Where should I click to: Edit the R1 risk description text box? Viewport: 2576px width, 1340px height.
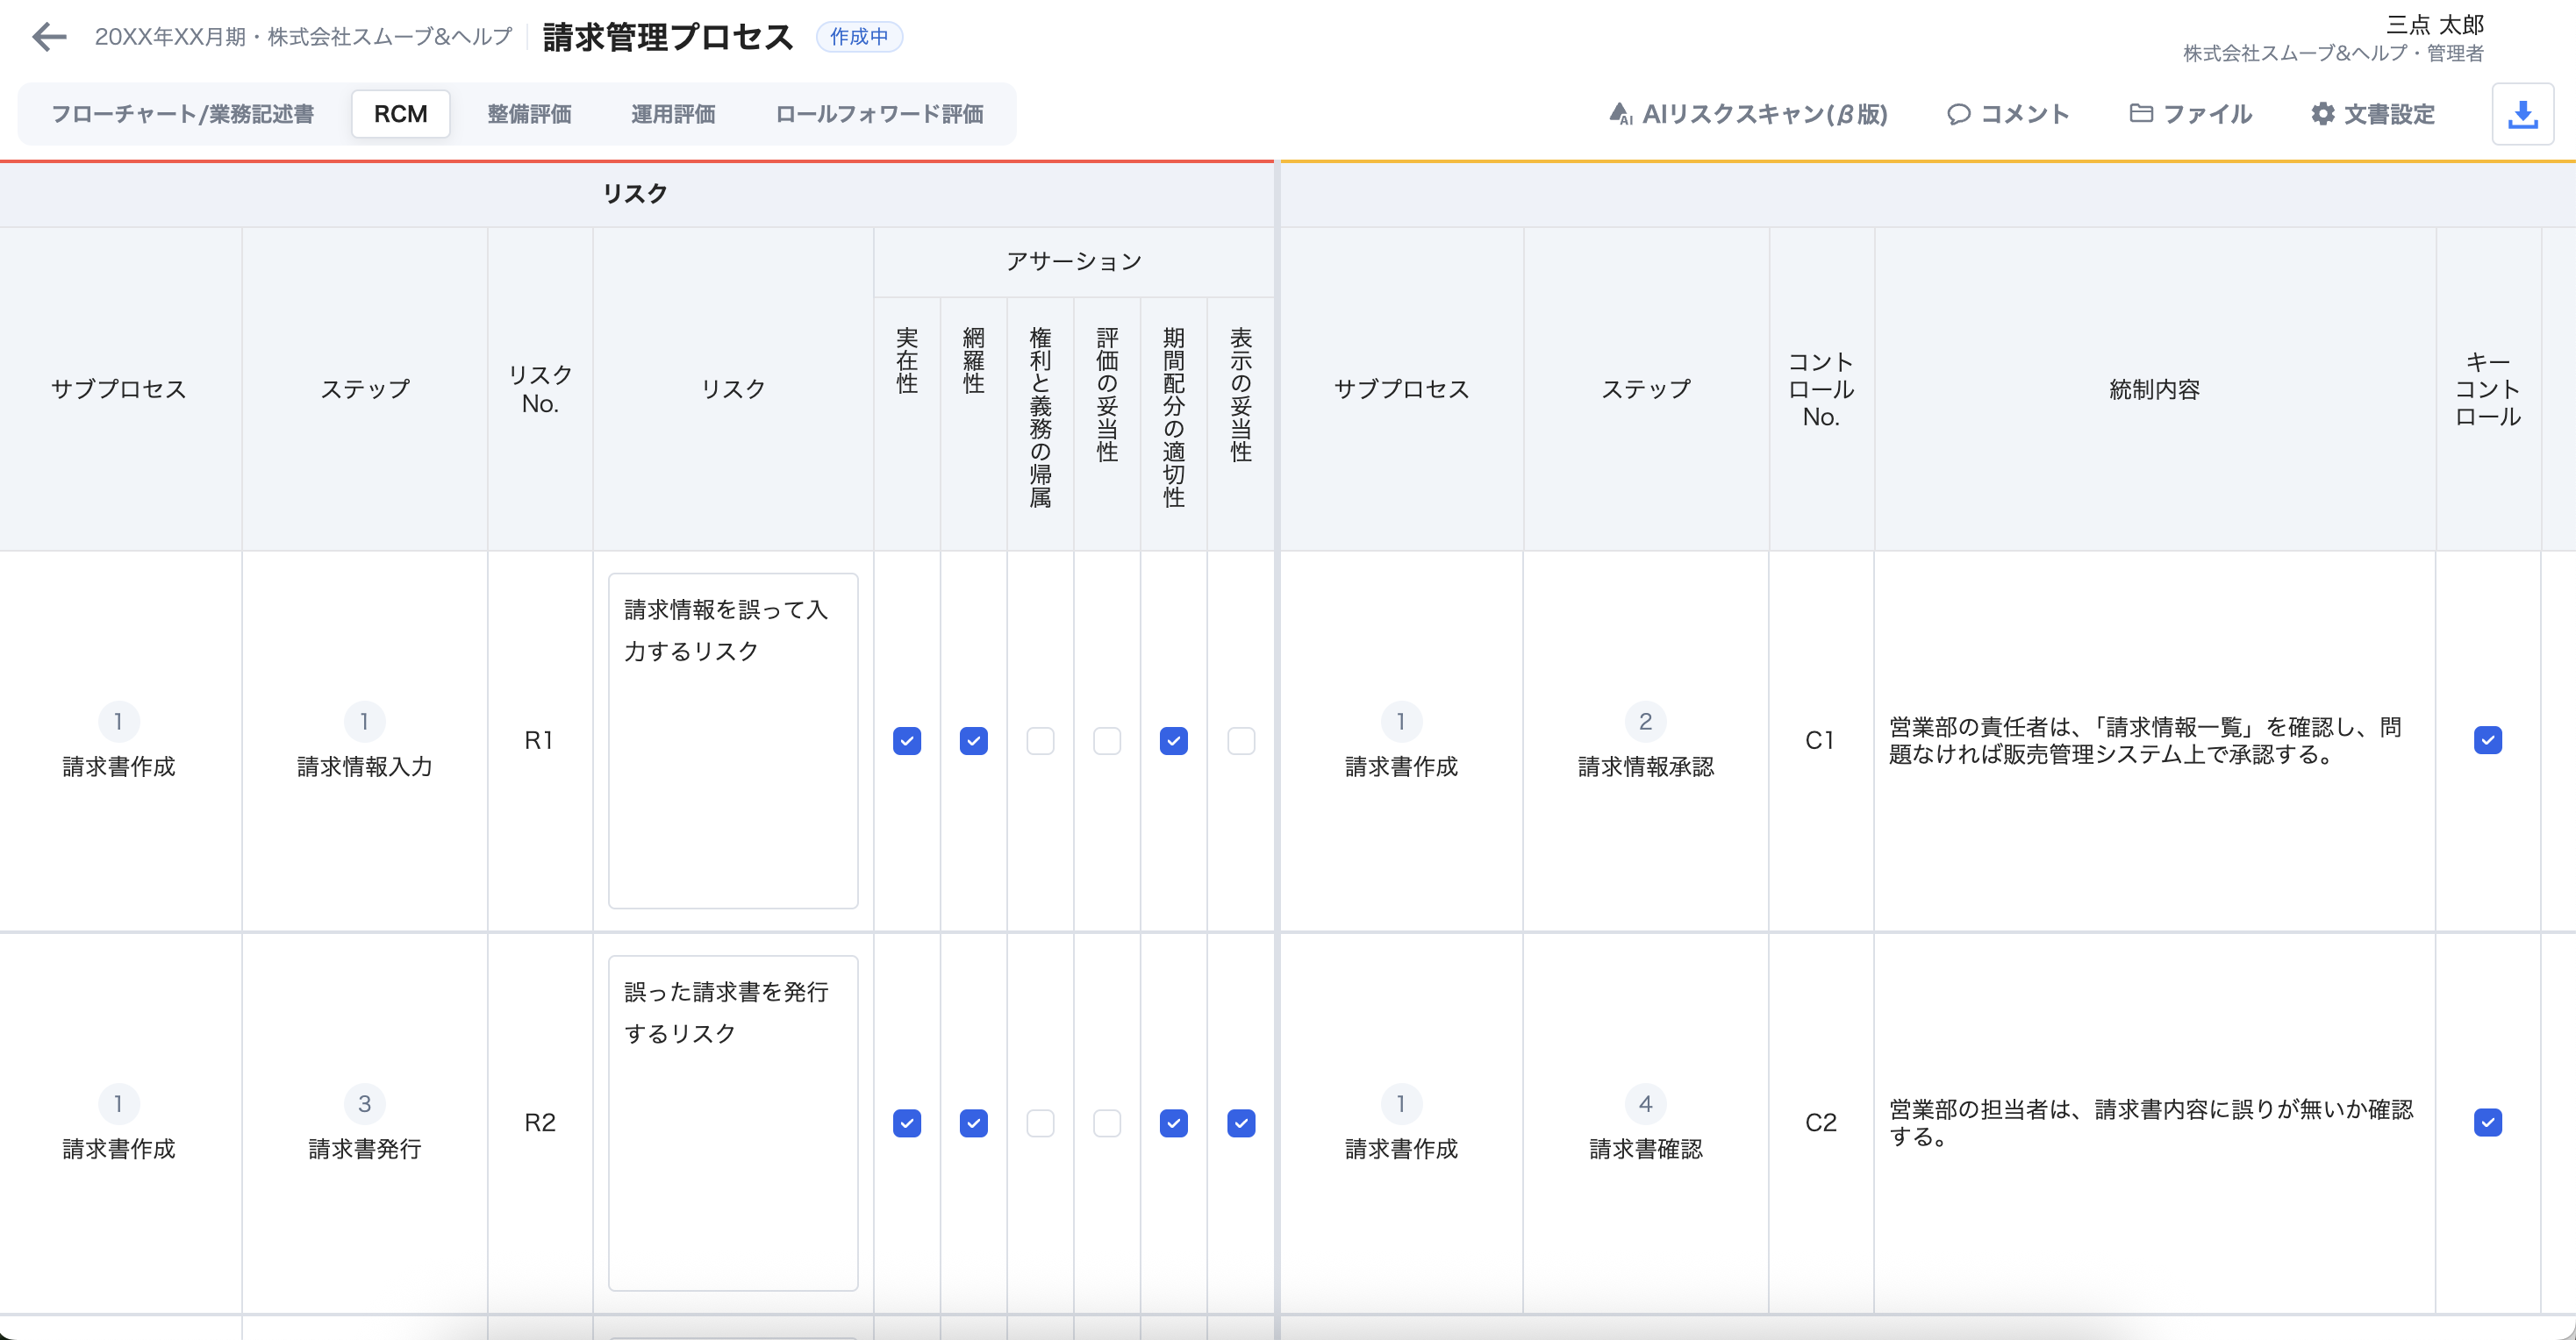[x=733, y=739]
